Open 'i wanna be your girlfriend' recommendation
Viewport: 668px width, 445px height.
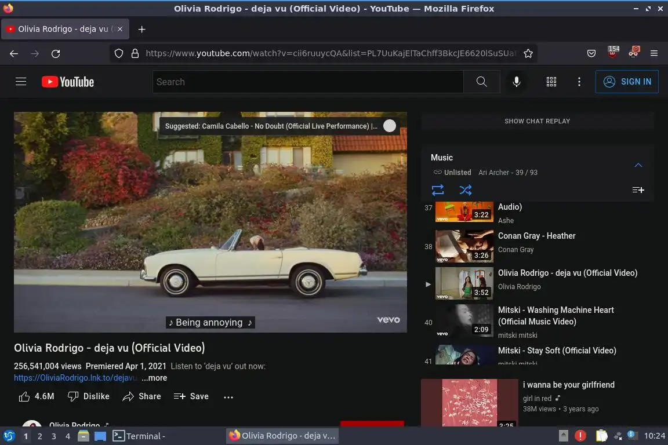[x=569, y=385]
